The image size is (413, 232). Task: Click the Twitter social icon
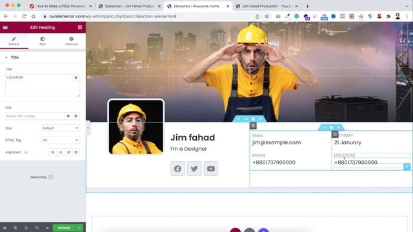pyautogui.click(x=194, y=169)
